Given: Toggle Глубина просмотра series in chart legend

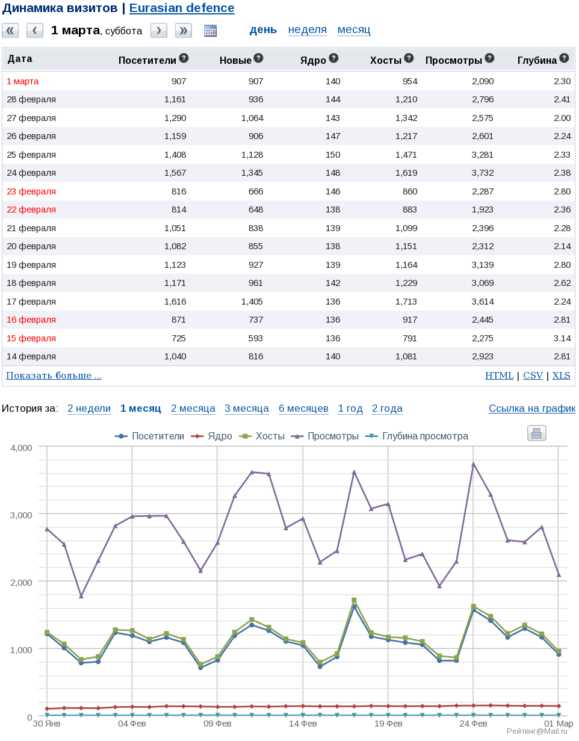Looking at the screenshot, I should click(x=417, y=436).
